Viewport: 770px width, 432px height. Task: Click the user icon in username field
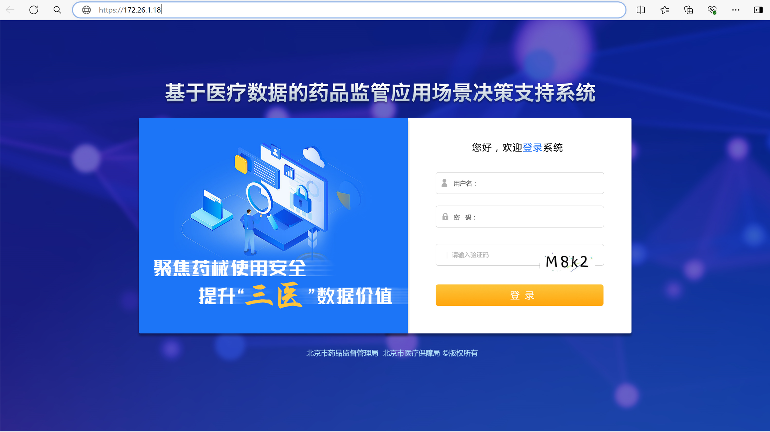[x=444, y=183]
